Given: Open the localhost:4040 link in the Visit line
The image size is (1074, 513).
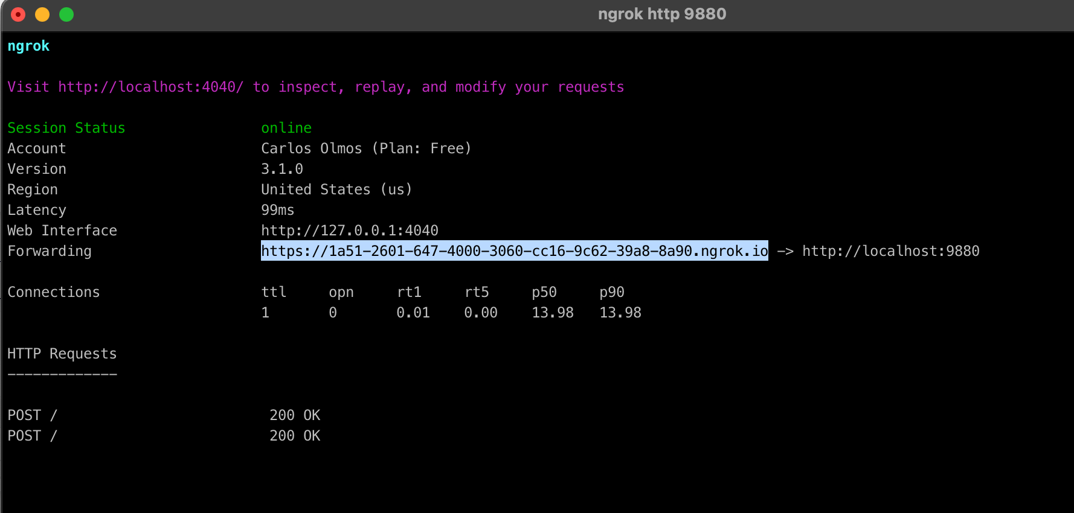Looking at the screenshot, I should pos(150,87).
